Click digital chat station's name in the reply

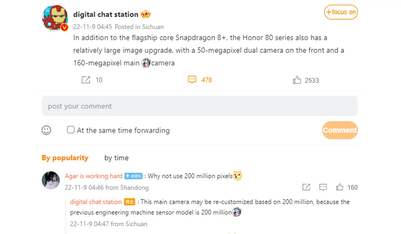[95, 202]
